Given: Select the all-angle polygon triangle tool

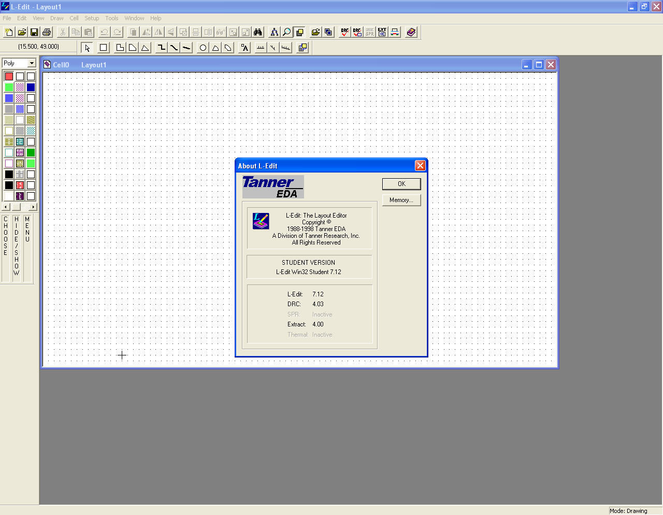Looking at the screenshot, I should [x=145, y=48].
